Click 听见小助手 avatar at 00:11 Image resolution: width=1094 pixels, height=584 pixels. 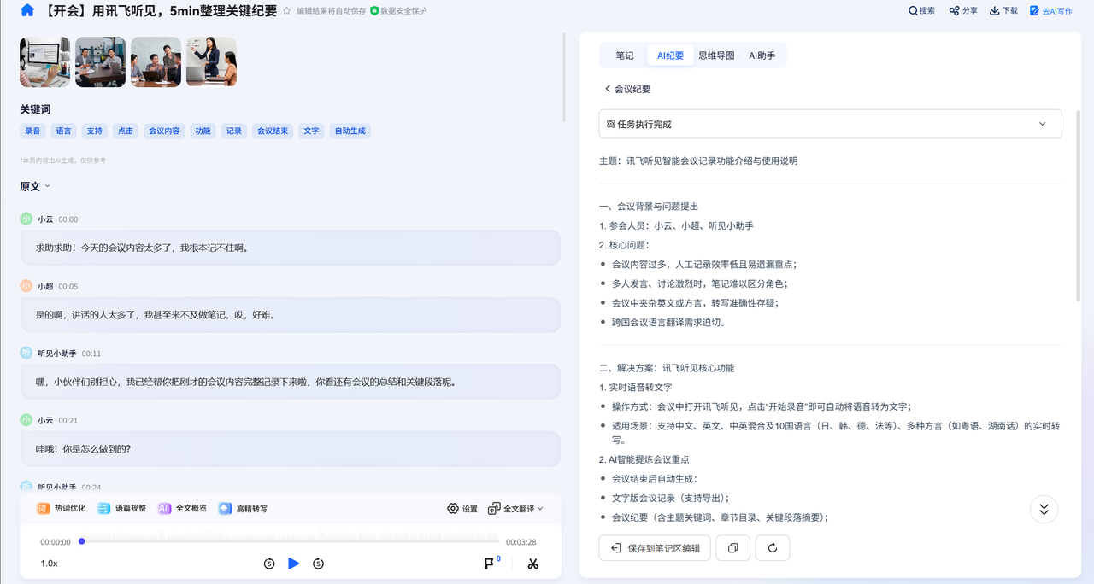[26, 353]
